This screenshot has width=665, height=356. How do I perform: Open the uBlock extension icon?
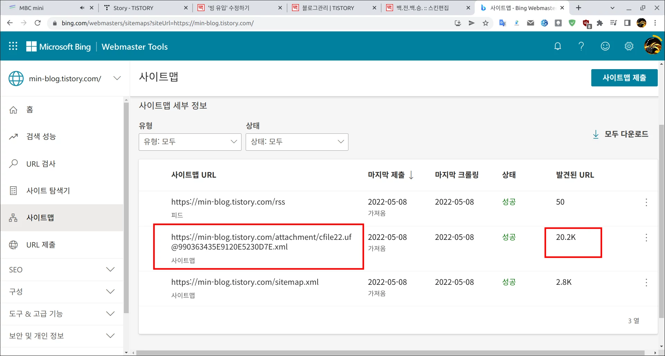[586, 24]
